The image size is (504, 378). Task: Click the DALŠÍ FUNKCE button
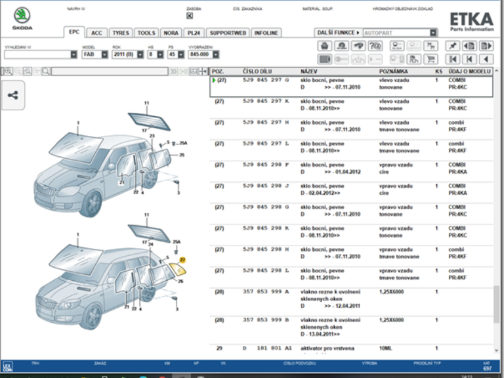point(338,32)
